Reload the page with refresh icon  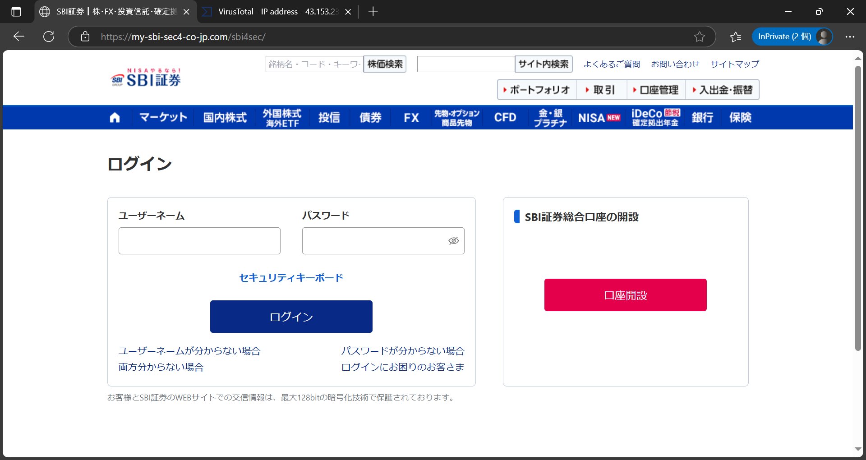point(49,37)
